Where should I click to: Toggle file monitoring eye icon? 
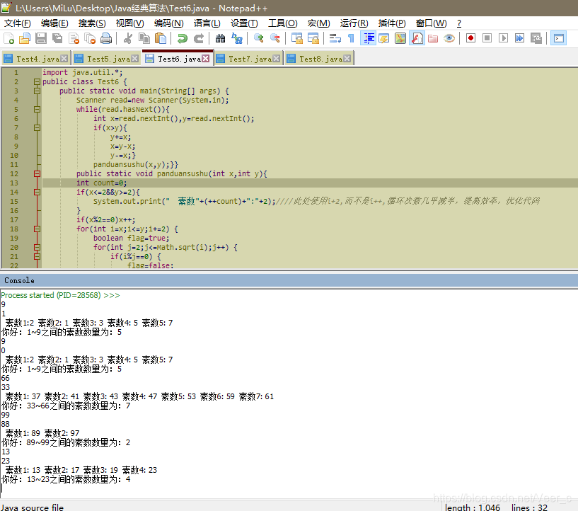[449, 38]
